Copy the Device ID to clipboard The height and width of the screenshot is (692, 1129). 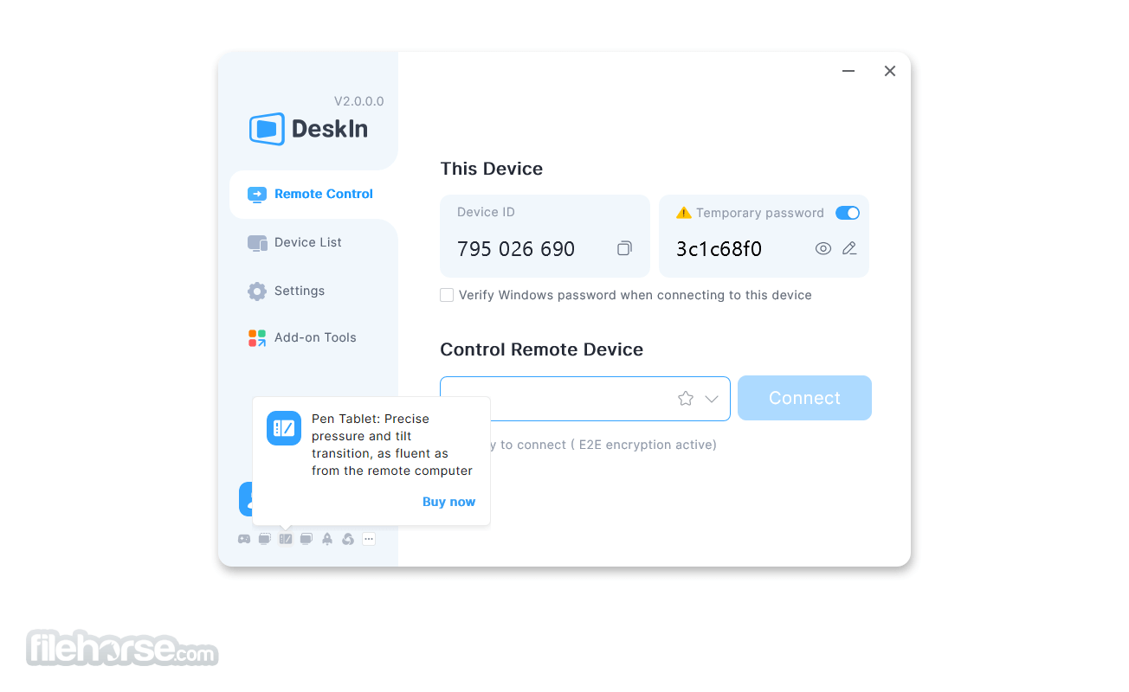click(x=624, y=249)
